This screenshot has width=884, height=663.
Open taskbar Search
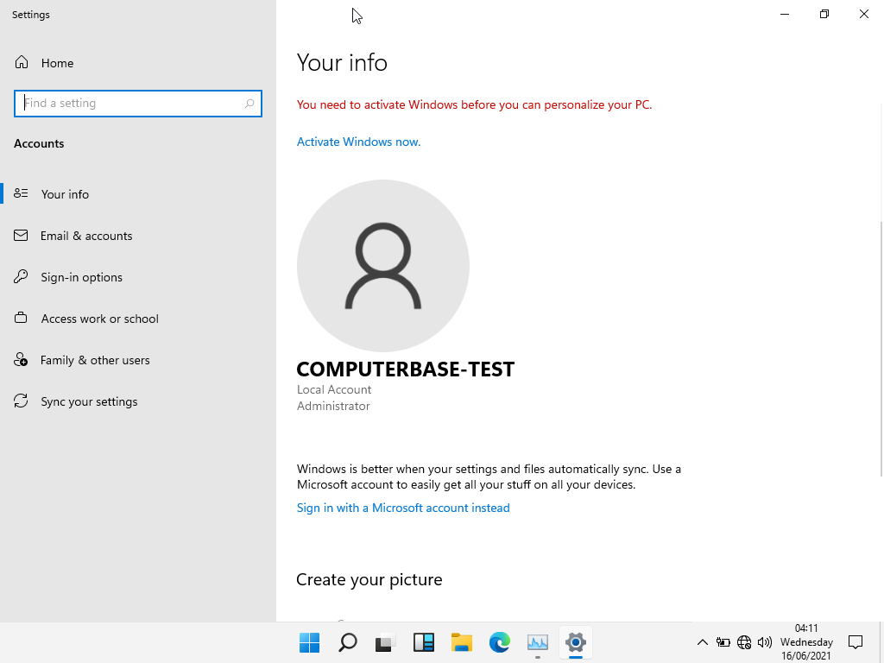point(348,642)
